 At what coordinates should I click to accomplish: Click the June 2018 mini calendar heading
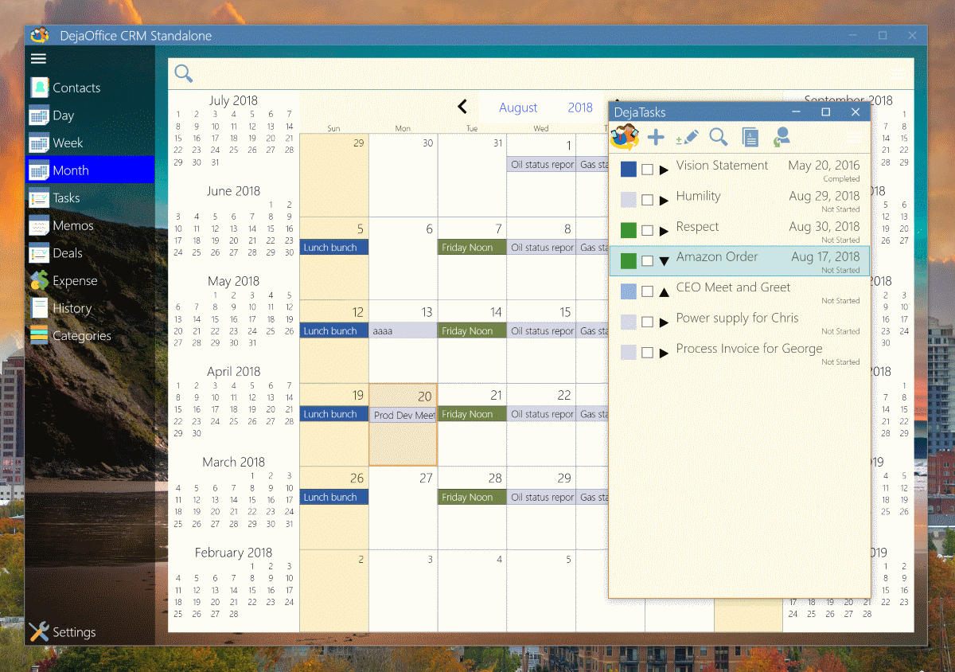pos(233,191)
